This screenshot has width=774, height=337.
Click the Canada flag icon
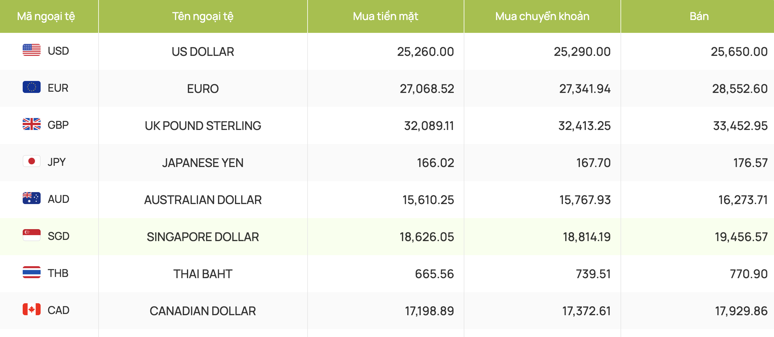point(32,309)
